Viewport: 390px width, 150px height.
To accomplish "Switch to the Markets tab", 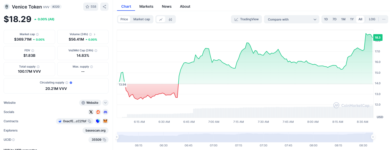I will click(x=146, y=6).
